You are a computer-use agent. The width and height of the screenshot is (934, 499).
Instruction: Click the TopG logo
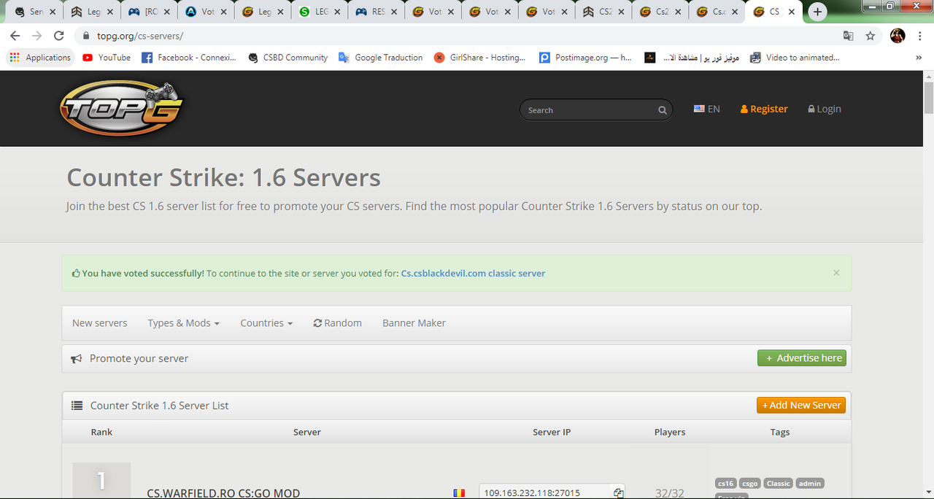[120, 108]
